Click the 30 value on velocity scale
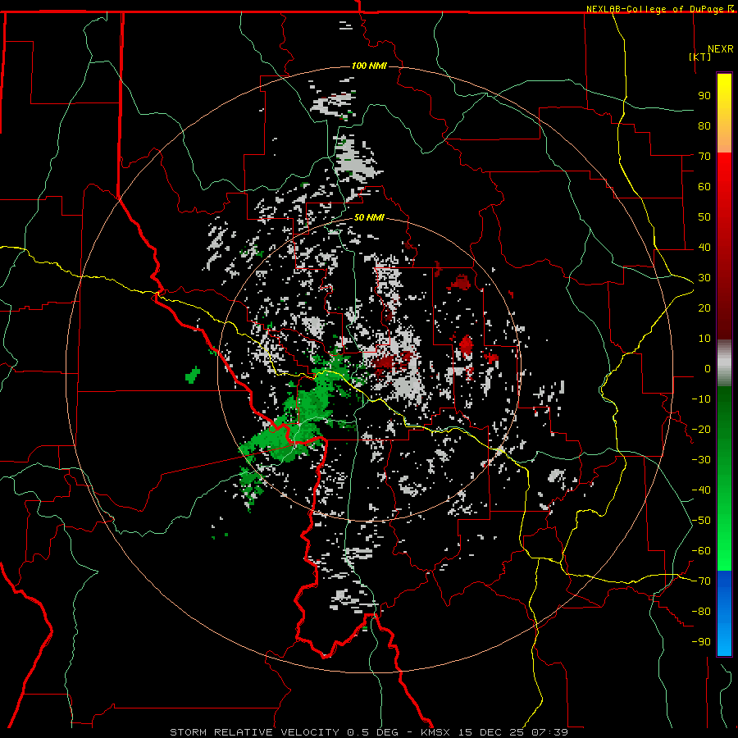The width and height of the screenshot is (738, 738). pos(704,278)
